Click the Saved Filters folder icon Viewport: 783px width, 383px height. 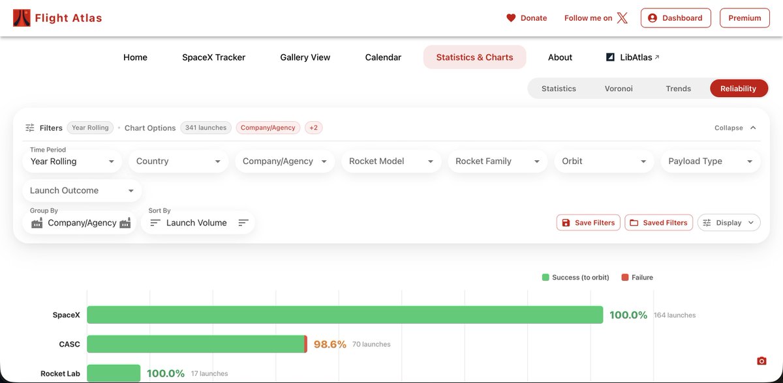point(634,223)
